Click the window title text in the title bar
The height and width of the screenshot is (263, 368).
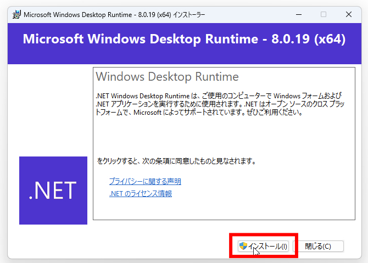coord(114,14)
